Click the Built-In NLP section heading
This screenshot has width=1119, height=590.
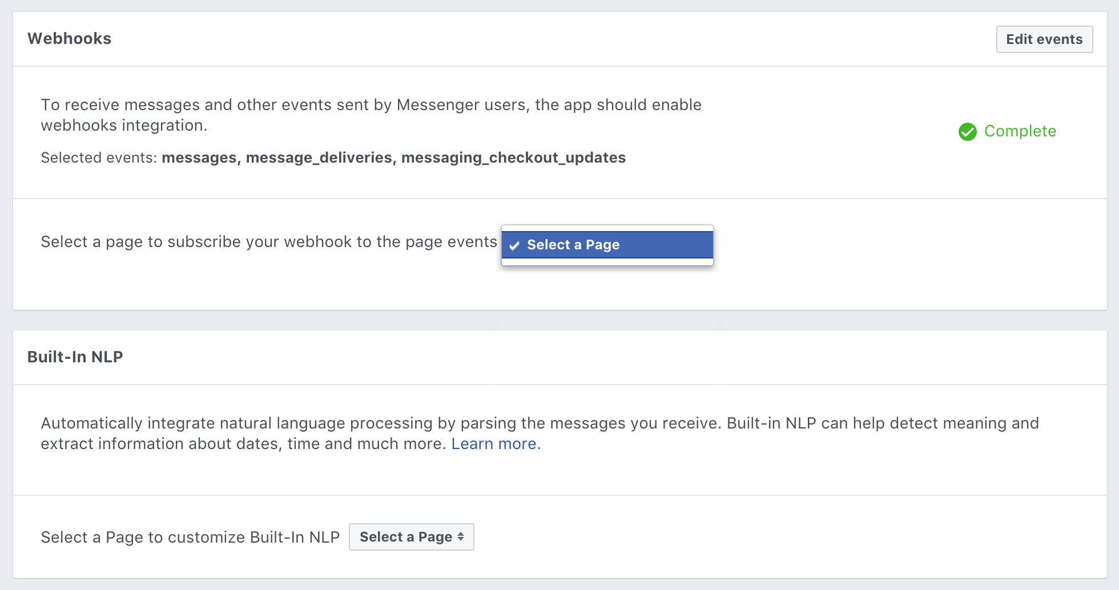pos(75,357)
